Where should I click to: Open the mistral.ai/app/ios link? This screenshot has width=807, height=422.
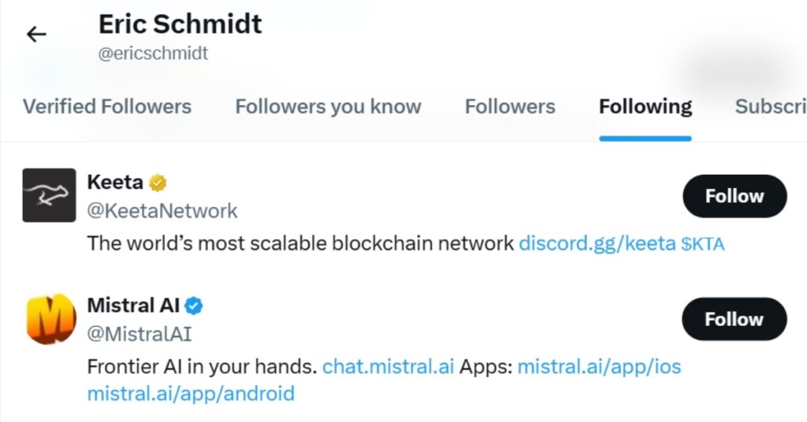click(x=599, y=366)
